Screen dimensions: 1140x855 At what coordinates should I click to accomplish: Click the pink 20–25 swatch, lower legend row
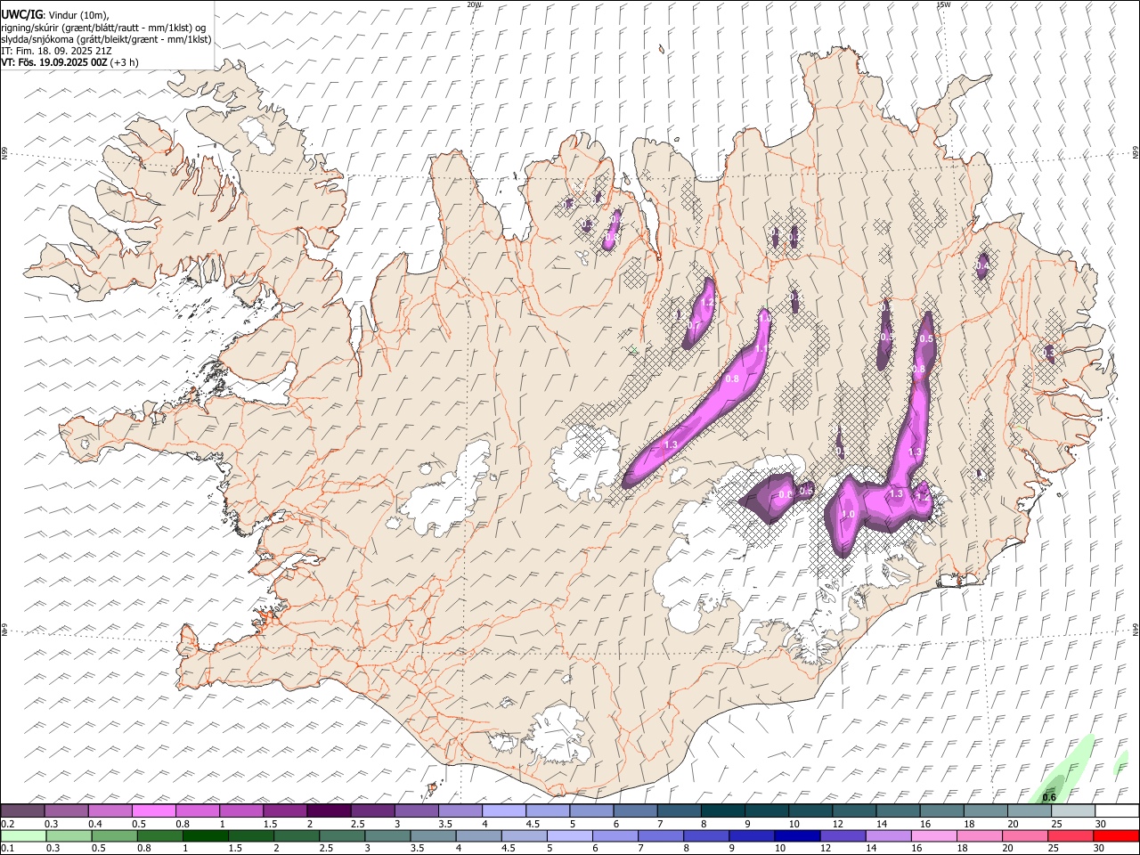coord(1024,836)
